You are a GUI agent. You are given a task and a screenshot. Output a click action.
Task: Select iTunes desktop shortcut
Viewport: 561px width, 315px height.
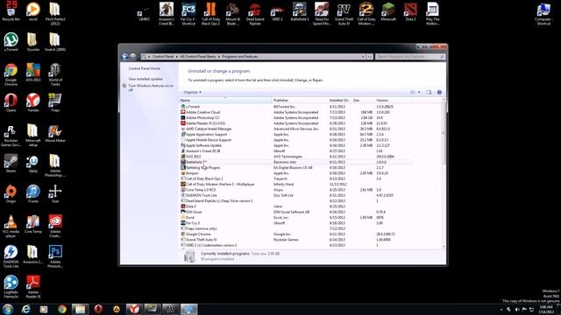(x=33, y=194)
